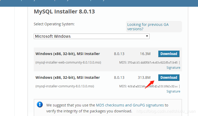Select filename mysql-installer-community-8.0.13.0.msi text
Viewport: 198px width, 116px height.
(x=65, y=86)
